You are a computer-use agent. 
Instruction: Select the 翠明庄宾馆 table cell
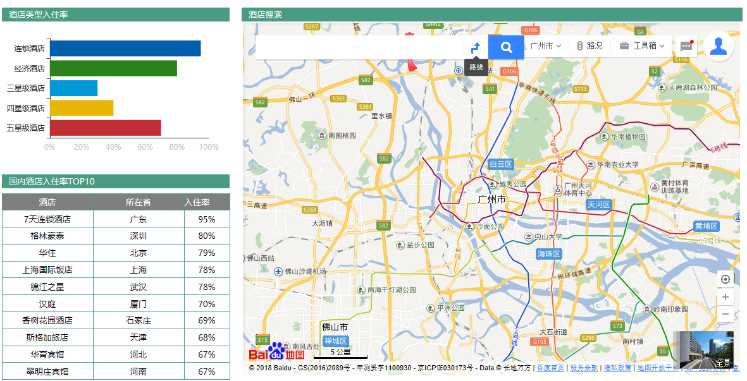click(x=47, y=372)
